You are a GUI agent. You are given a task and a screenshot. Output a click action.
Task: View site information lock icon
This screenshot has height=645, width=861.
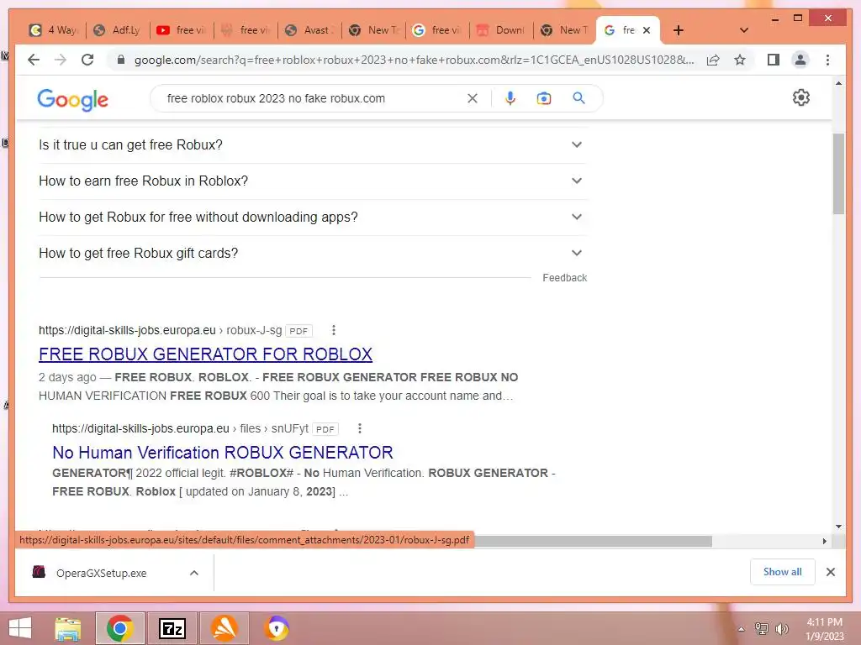pyautogui.click(x=121, y=60)
